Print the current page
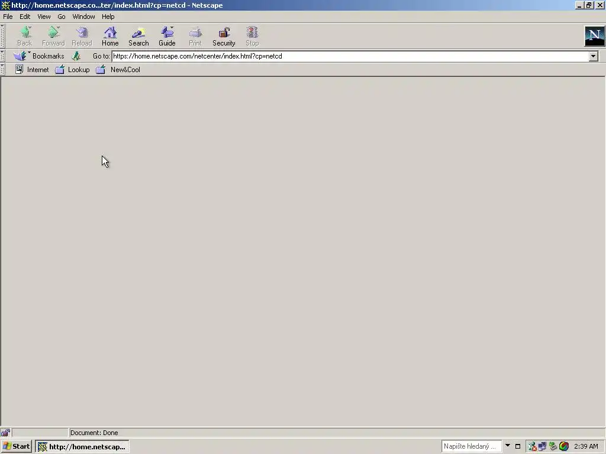The image size is (606, 454). (x=195, y=36)
